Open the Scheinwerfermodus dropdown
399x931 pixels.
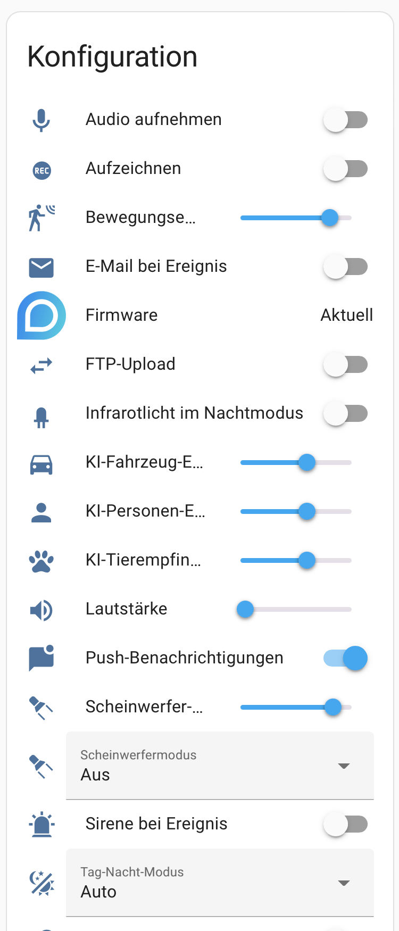219,766
